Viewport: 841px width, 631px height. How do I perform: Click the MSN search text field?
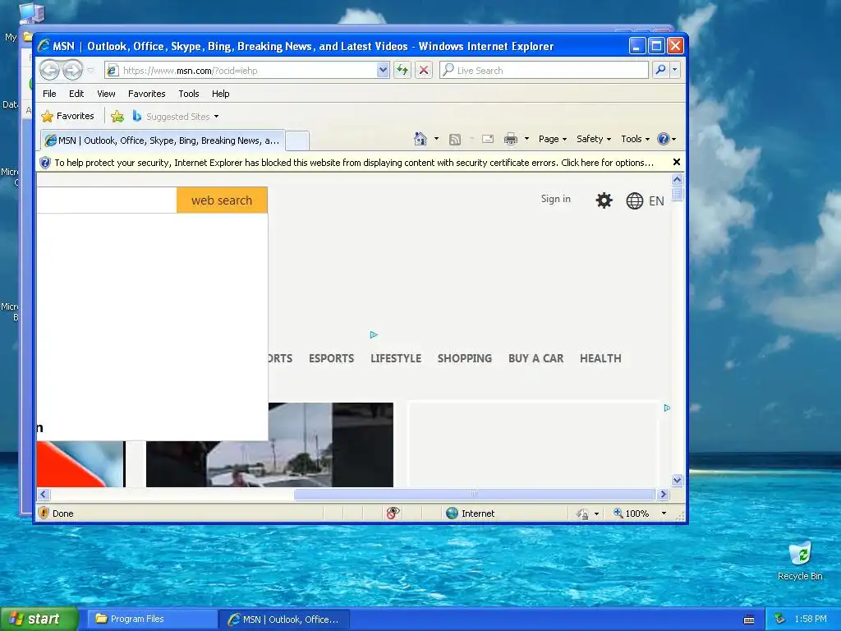[106, 200]
